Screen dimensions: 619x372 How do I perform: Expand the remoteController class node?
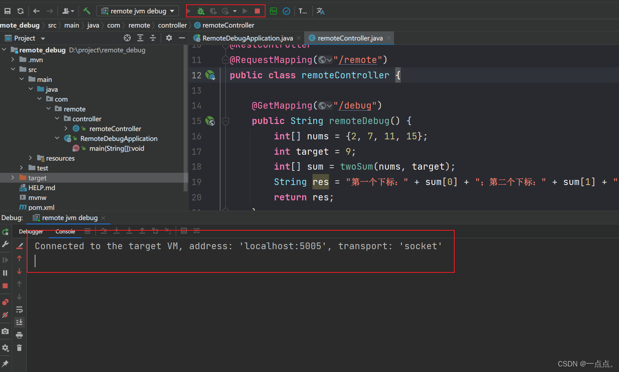(x=66, y=128)
